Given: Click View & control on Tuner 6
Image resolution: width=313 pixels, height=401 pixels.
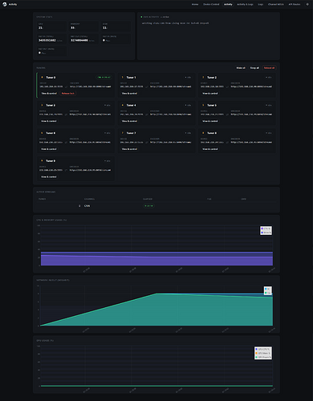Looking at the screenshot, I should click(49, 149).
